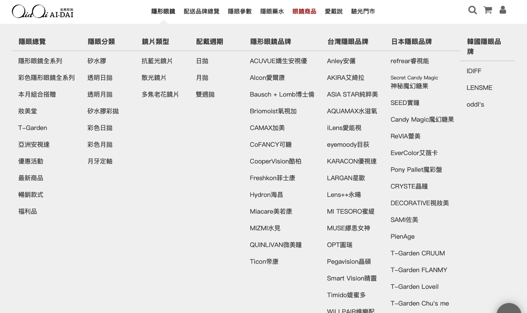Open AQUAMAX水滋氧 brand
527x313 pixels.
point(352,111)
